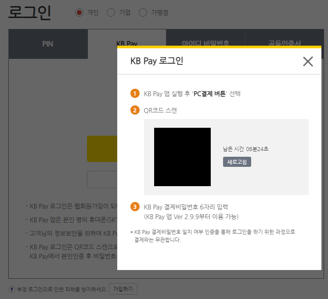This screenshot has width=328, height=299.
Task: Click the 결제와는 무관합니다 footnote
Action: click(158, 240)
